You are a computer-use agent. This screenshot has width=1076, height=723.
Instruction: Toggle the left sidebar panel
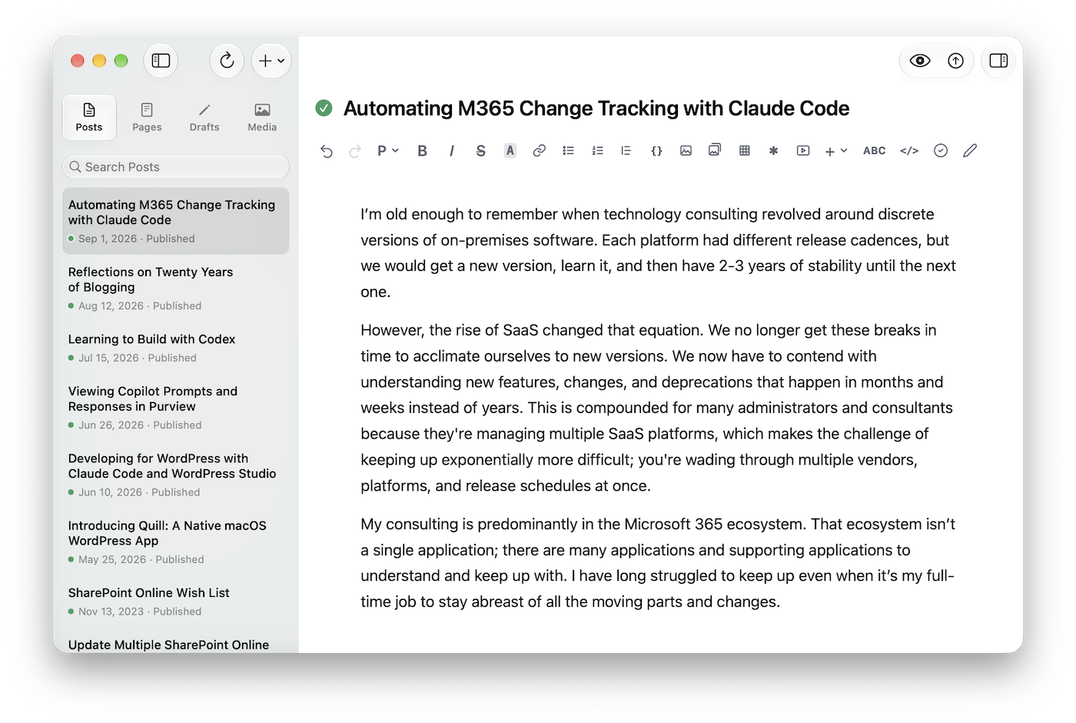click(x=161, y=61)
